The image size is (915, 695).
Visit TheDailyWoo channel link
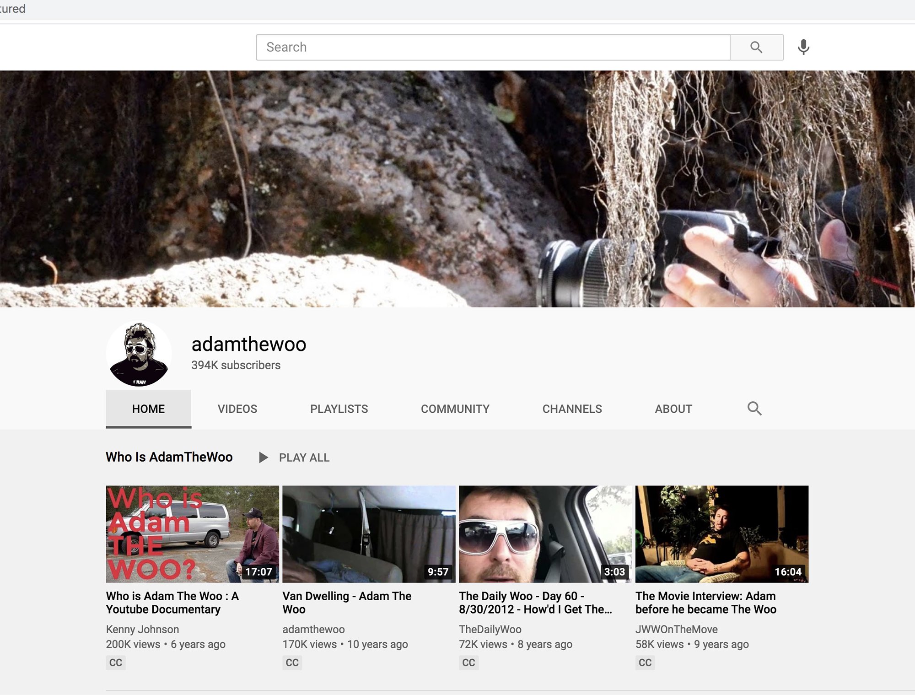[x=490, y=630]
